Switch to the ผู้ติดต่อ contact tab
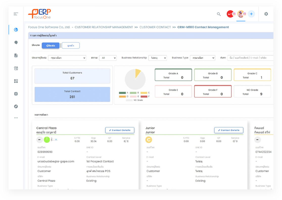Viewport: 282px width, 200px height. point(51,45)
